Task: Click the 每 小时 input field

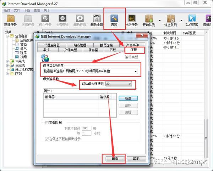Action: coord(86,133)
